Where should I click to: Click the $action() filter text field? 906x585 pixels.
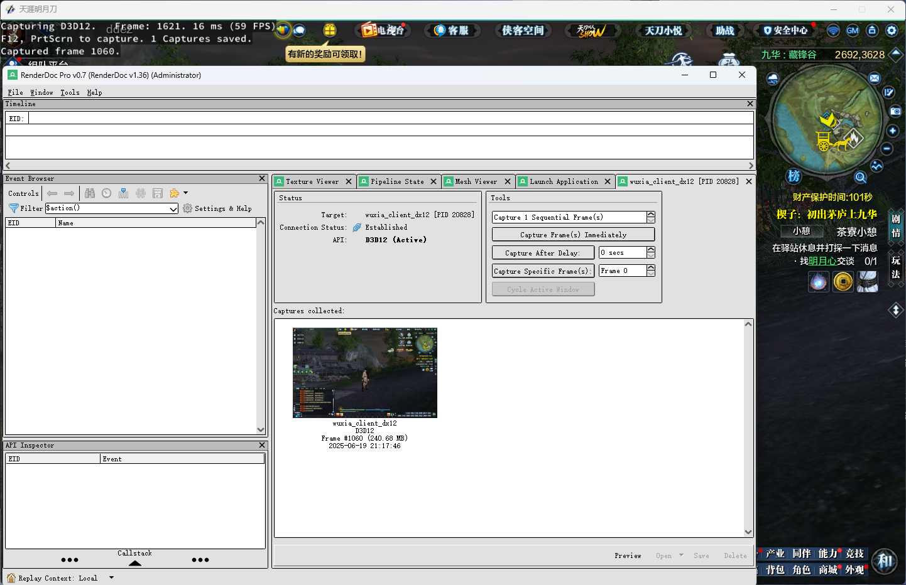(107, 208)
